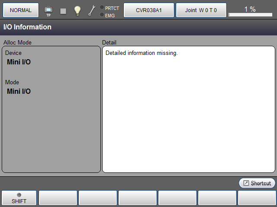Click the gray stop square icon
This screenshot has width=277, height=207.
[63, 11]
